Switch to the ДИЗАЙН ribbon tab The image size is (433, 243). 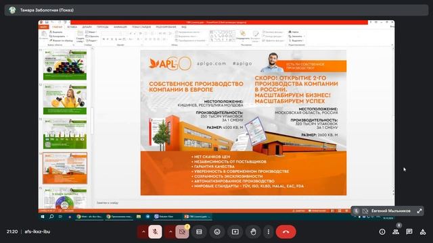(87, 27)
